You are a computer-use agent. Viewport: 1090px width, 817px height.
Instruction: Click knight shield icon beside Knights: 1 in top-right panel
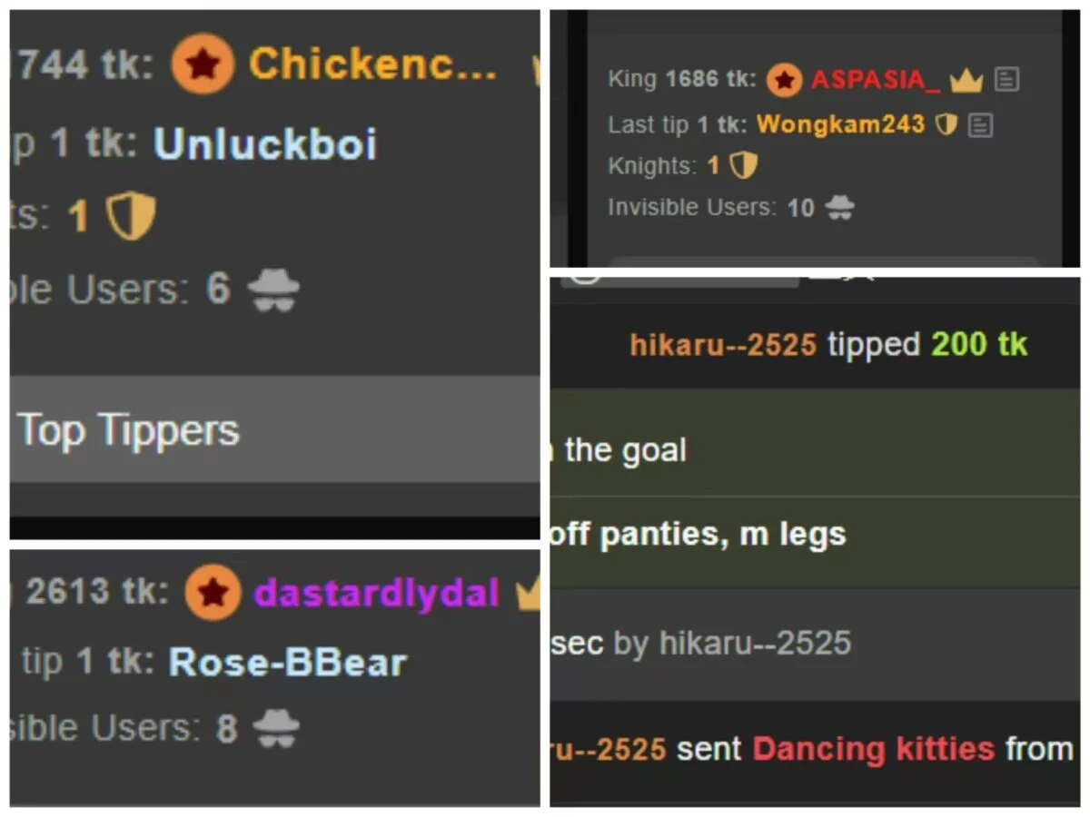point(744,165)
